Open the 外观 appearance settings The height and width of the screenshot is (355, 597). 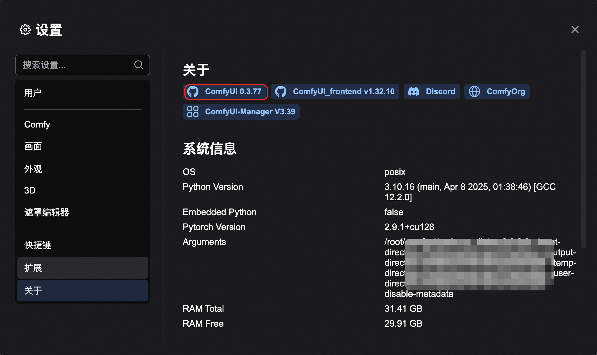coord(33,169)
